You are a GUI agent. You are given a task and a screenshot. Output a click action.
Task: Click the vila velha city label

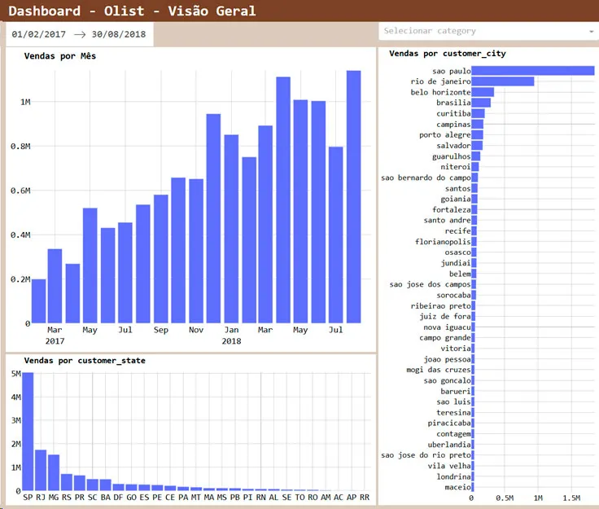point(449,466)
